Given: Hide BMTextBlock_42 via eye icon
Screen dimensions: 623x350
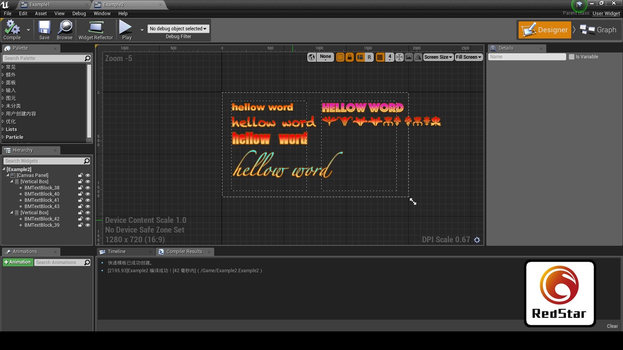Looking at the screenshot, I should tap(88, 219).
